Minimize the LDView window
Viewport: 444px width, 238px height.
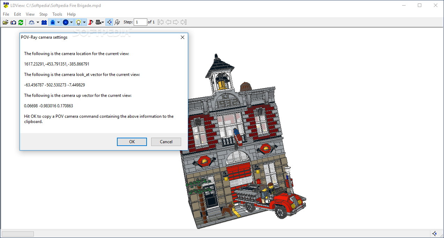(x=404, y=5)
